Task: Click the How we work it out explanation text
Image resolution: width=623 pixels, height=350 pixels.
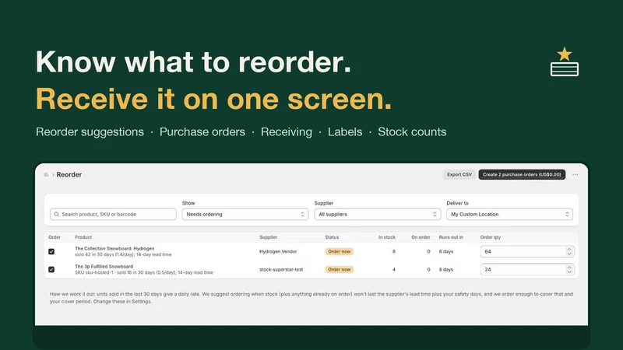Action: click(x=311, y=298)
